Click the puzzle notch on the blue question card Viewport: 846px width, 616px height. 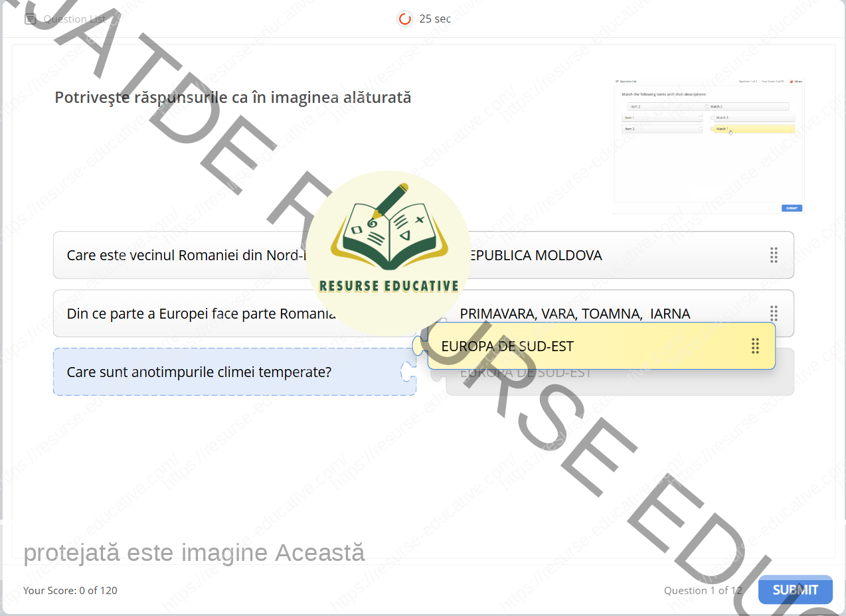(407, 372)
